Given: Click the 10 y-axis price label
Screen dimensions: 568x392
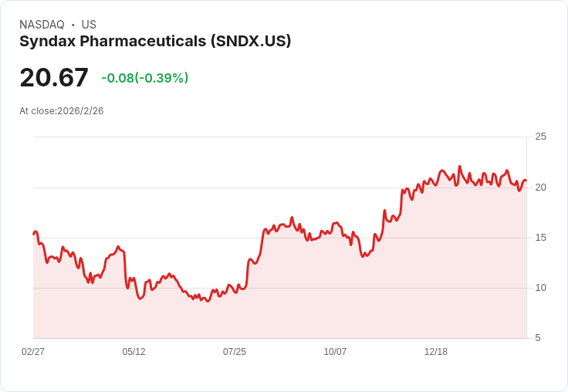Looking at the screenshot, I should coord(540,288).
